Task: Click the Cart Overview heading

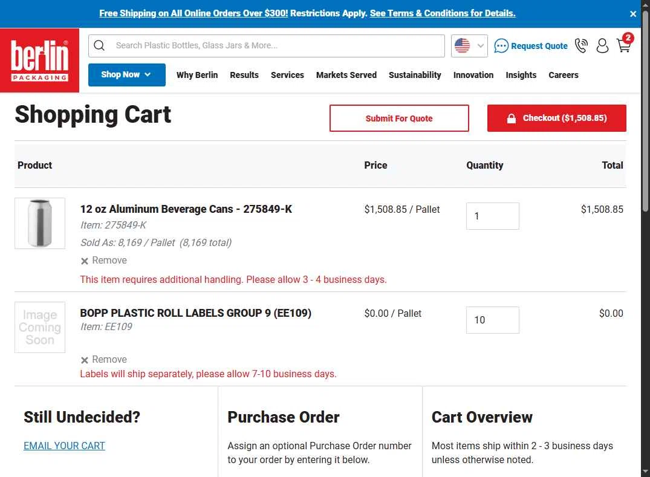Action: tap(482, 417)
